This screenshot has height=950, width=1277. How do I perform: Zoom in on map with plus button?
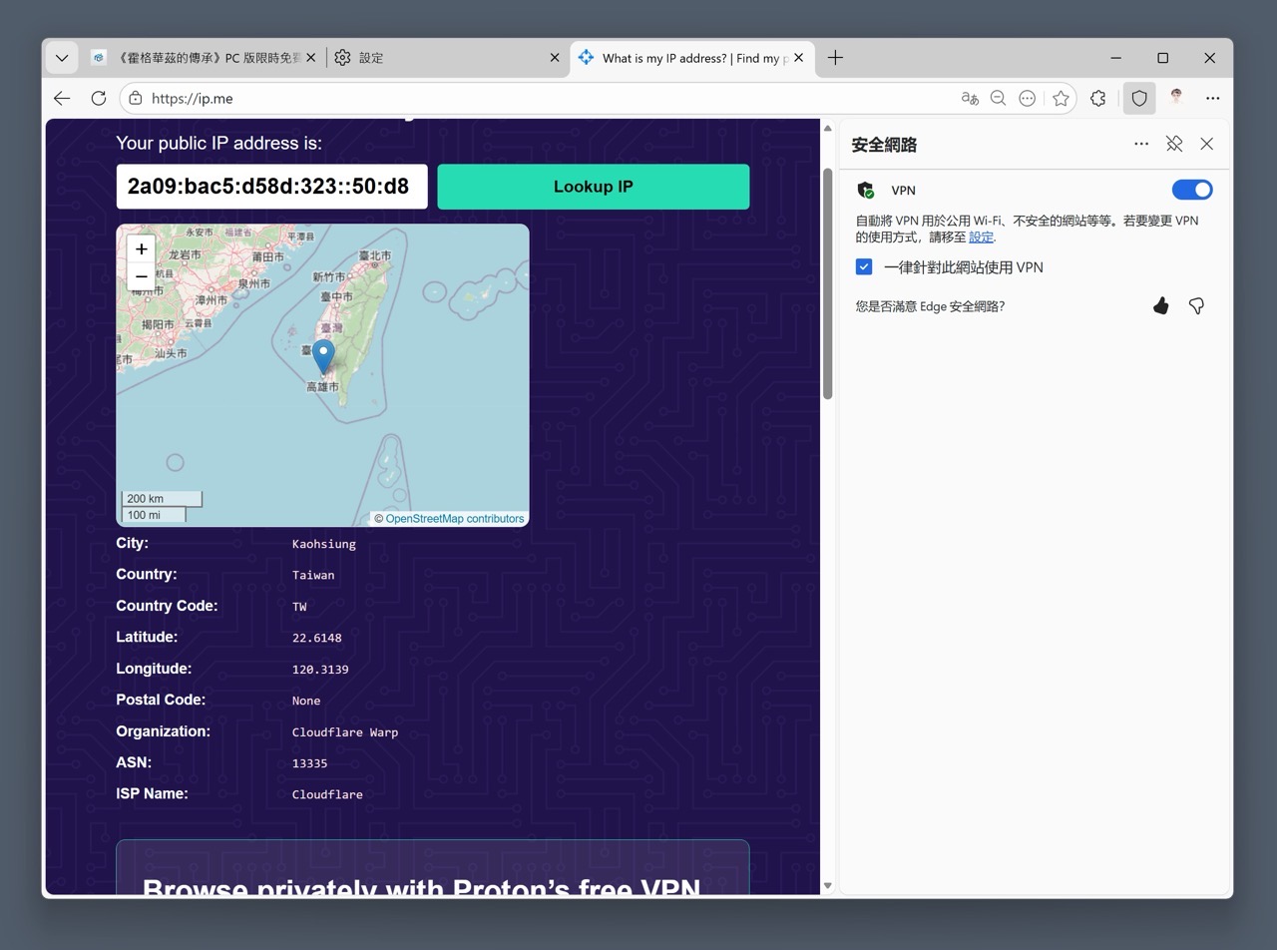coord(142,249)
